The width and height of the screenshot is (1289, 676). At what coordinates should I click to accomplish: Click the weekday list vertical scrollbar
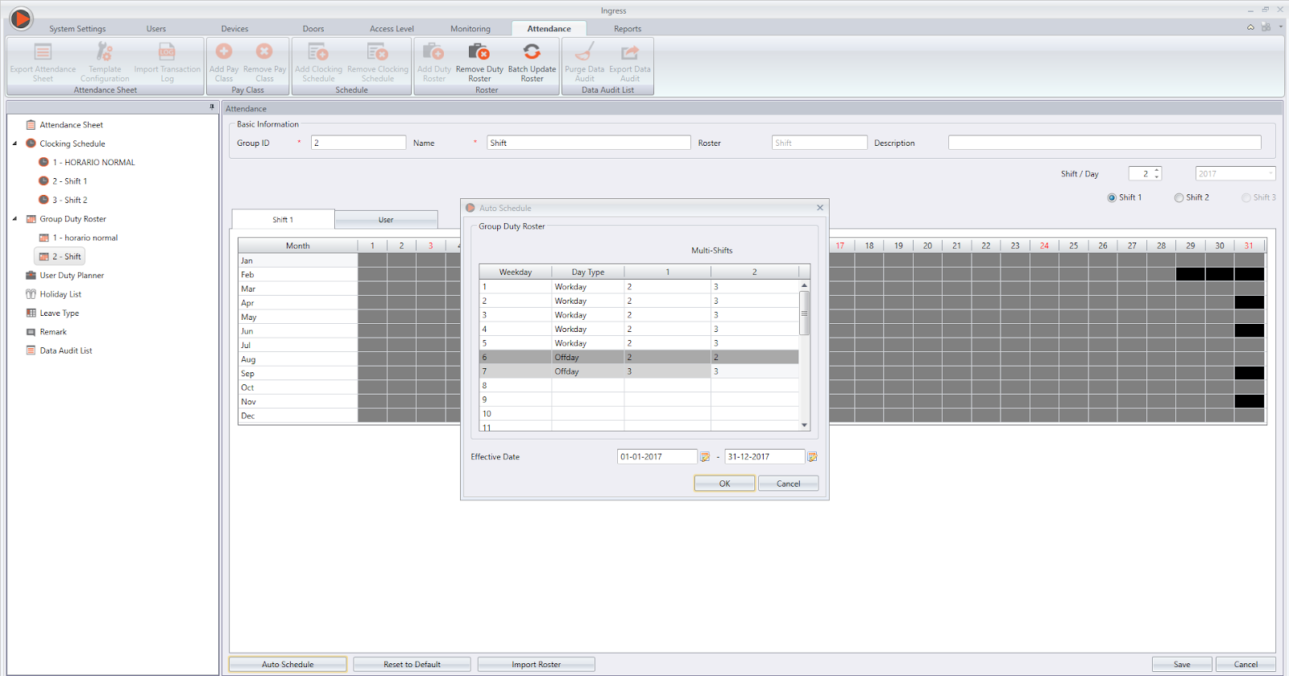(804, 314)
